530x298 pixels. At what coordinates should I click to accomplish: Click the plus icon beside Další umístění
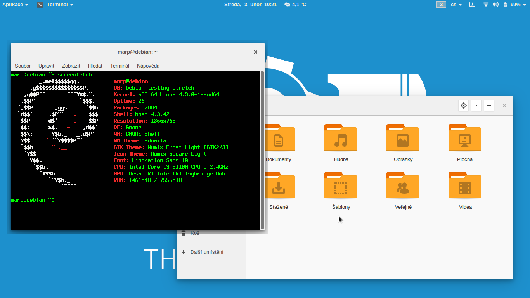(x=184, y=252)
